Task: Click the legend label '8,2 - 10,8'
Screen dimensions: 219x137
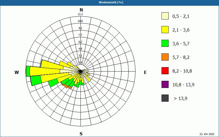Action: tap(182, 71)
